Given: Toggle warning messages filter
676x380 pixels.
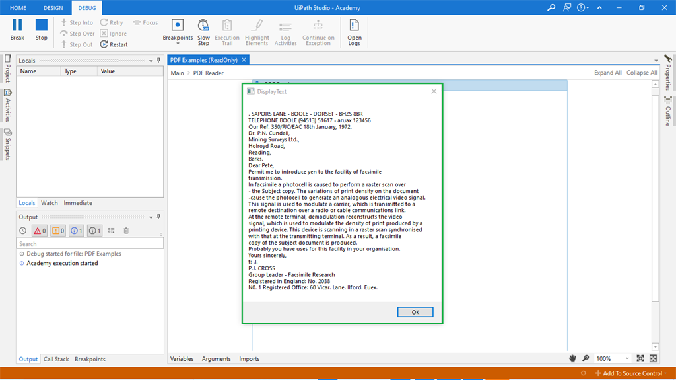Looking at the screenshot, I should [x=58, y=231].
